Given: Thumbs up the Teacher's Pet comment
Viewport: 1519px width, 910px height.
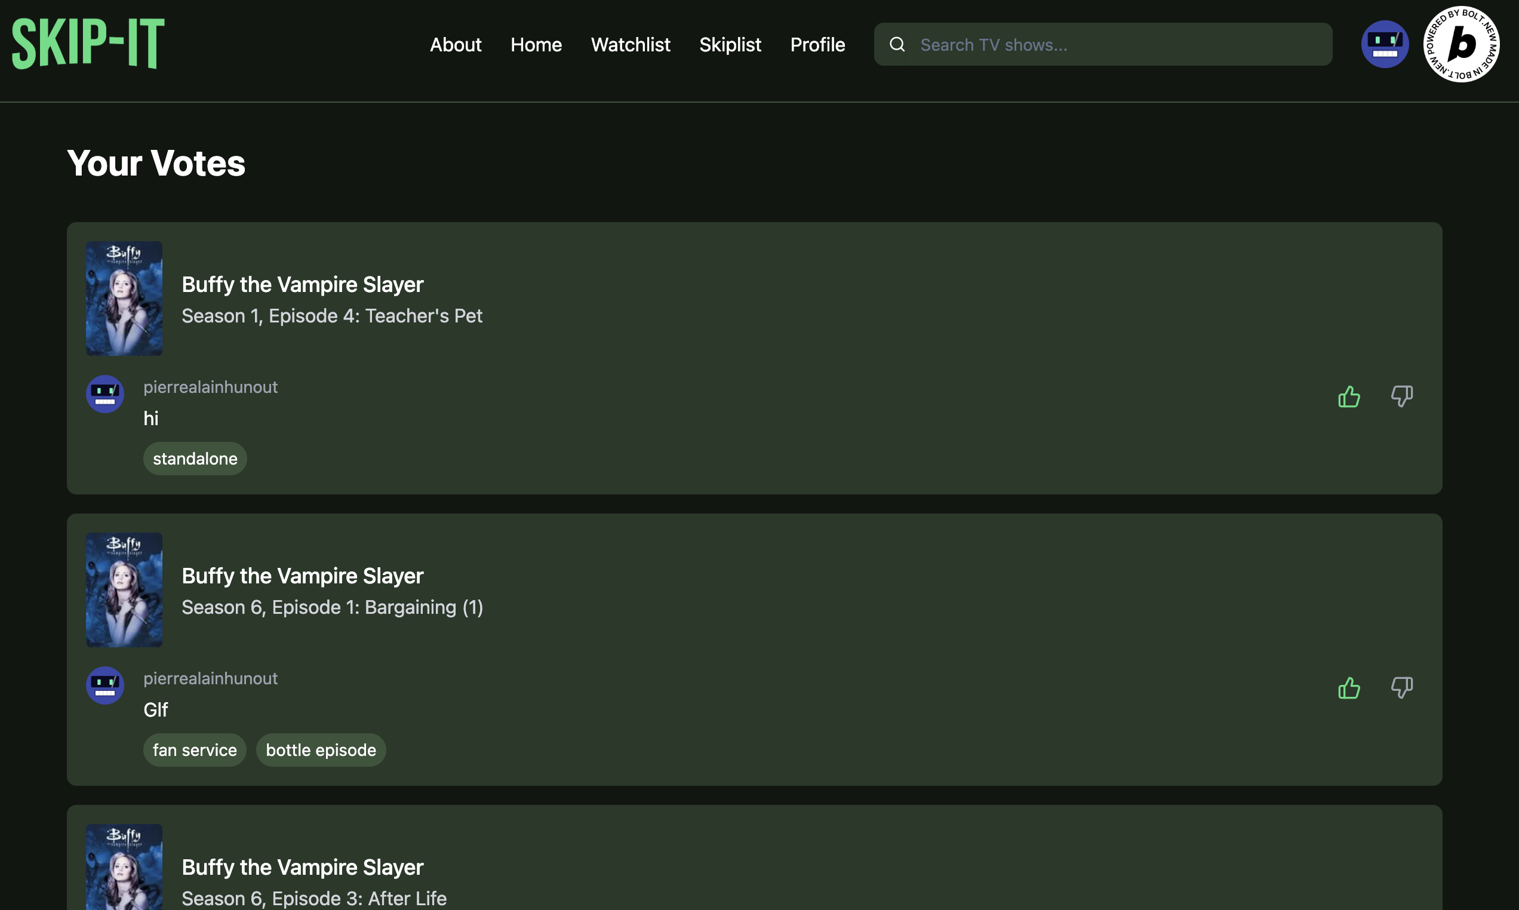Looking at the screenshot, I should pos(1349,396).
